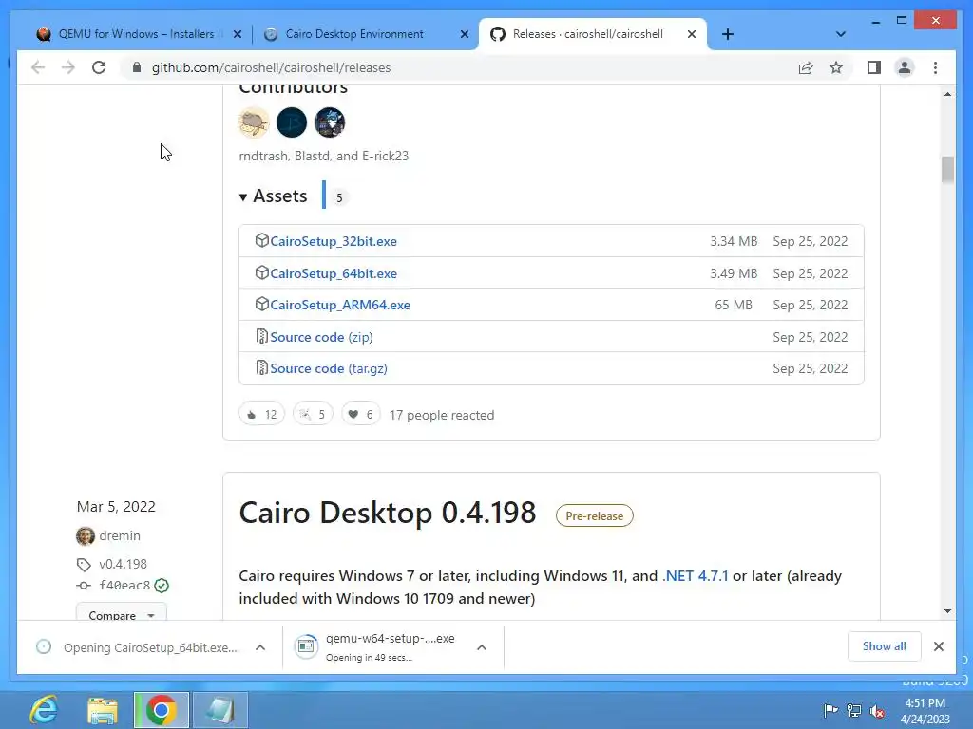Open network tray icon
Image resolution: width=973 pixels, height=729 pixels.
point(854,710)
